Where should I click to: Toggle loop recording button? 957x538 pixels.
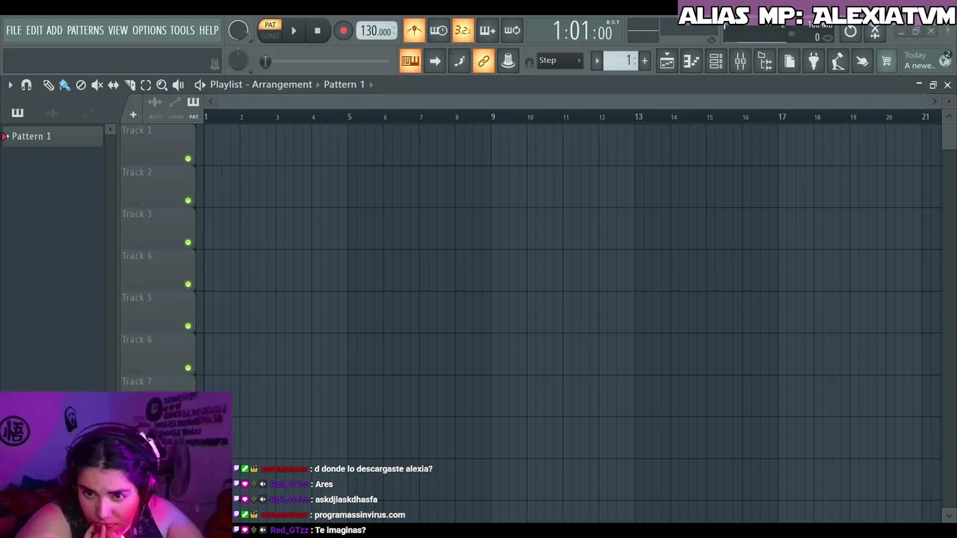pyautogui.click(x=512, y=31)
